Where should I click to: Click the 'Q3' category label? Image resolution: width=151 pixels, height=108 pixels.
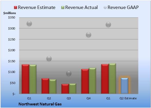(x=69, y=98)
